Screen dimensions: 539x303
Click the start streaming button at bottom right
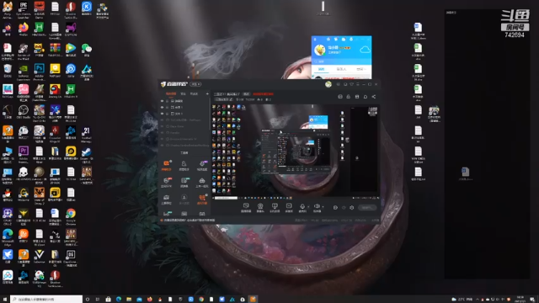tap(367, 208)
